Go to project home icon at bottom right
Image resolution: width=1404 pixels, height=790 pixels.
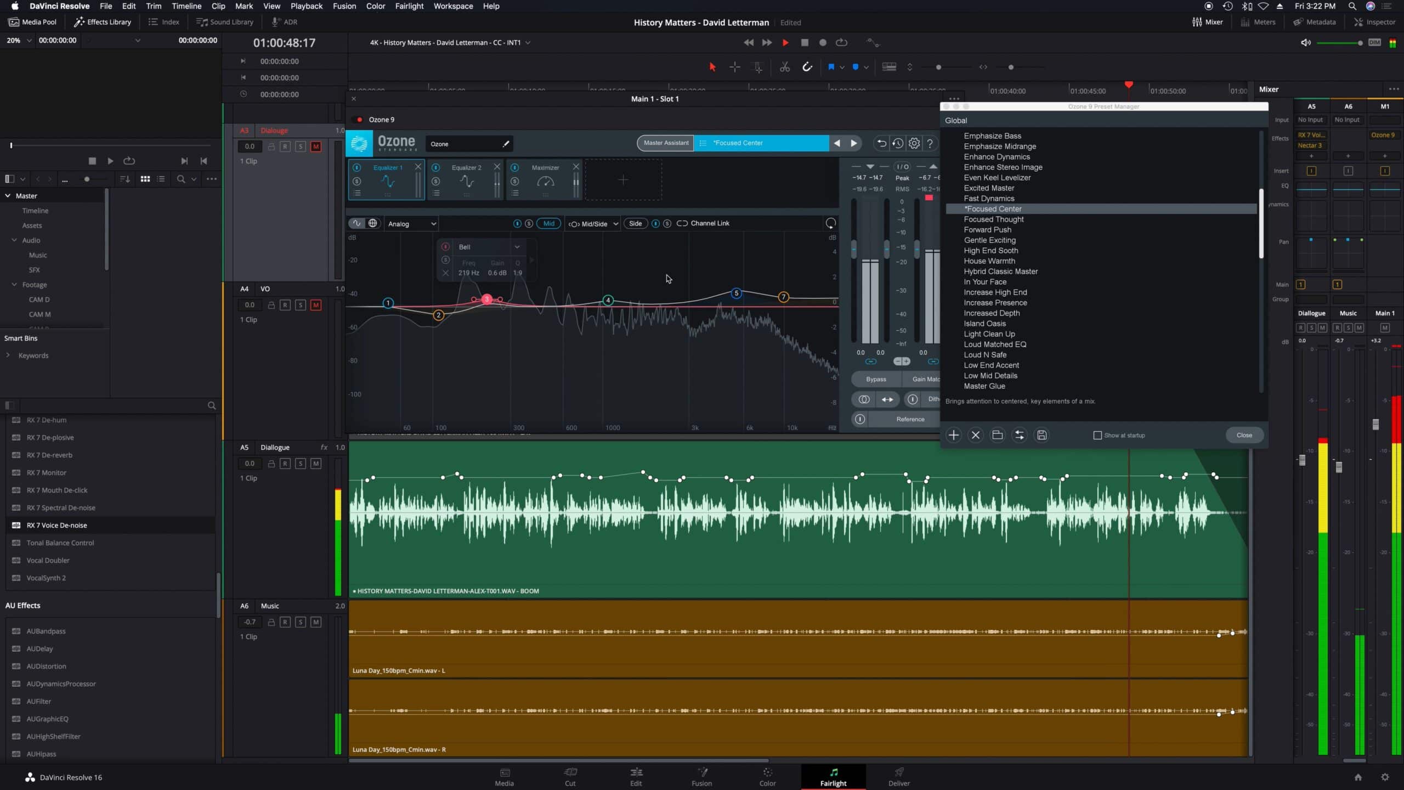click(x=1358, y=777)
